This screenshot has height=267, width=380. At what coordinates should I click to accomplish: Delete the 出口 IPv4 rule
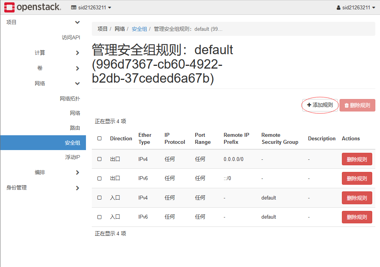357,159
